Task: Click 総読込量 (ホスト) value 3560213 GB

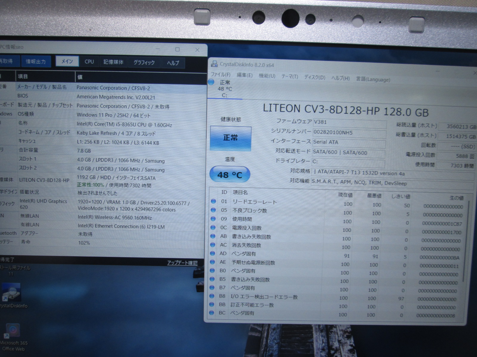Action: point(458,127)
